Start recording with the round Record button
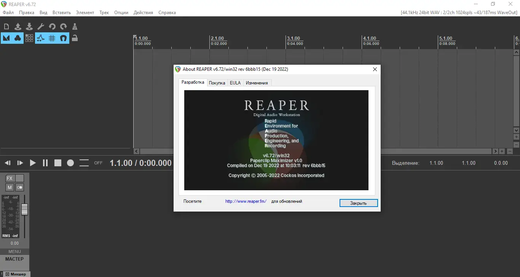Screen dimensions: 520x277 [70, 163]
